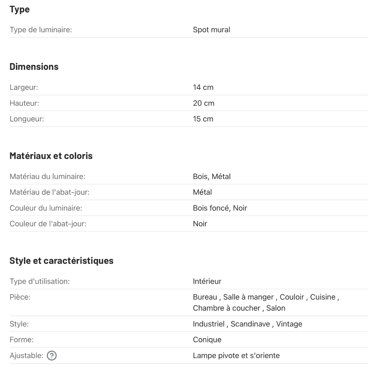The image size is (374, 371).
Task: Click the Longueur value 15 cm
Action: 203,119
